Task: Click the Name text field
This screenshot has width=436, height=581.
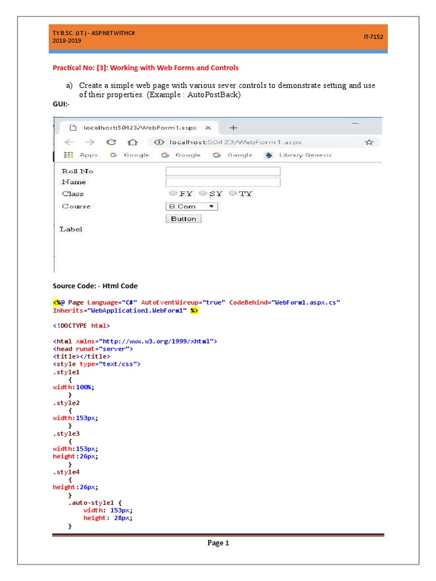Action: coord(223,182)
